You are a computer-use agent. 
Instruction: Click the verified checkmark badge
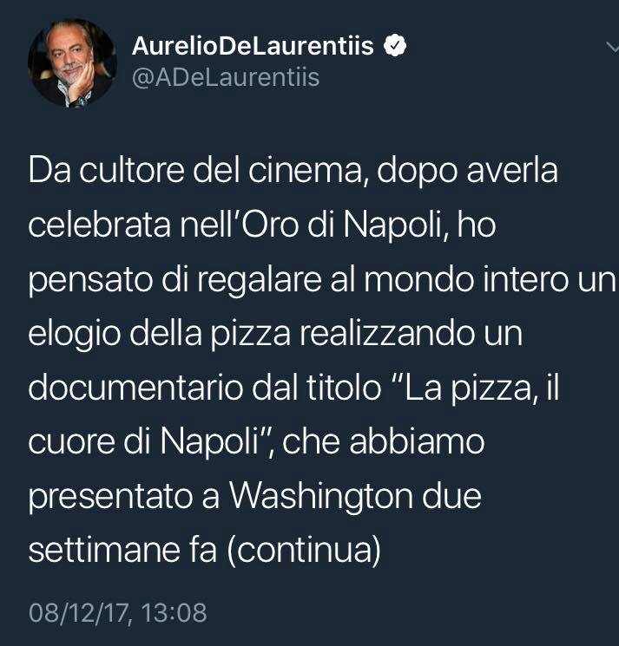point(395,45)
